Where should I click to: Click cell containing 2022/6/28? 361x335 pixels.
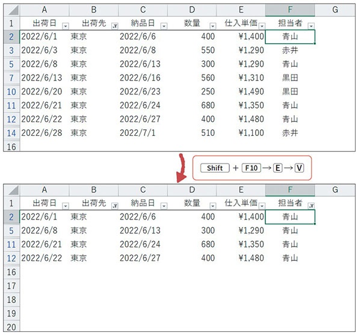(x=44, y=133)
